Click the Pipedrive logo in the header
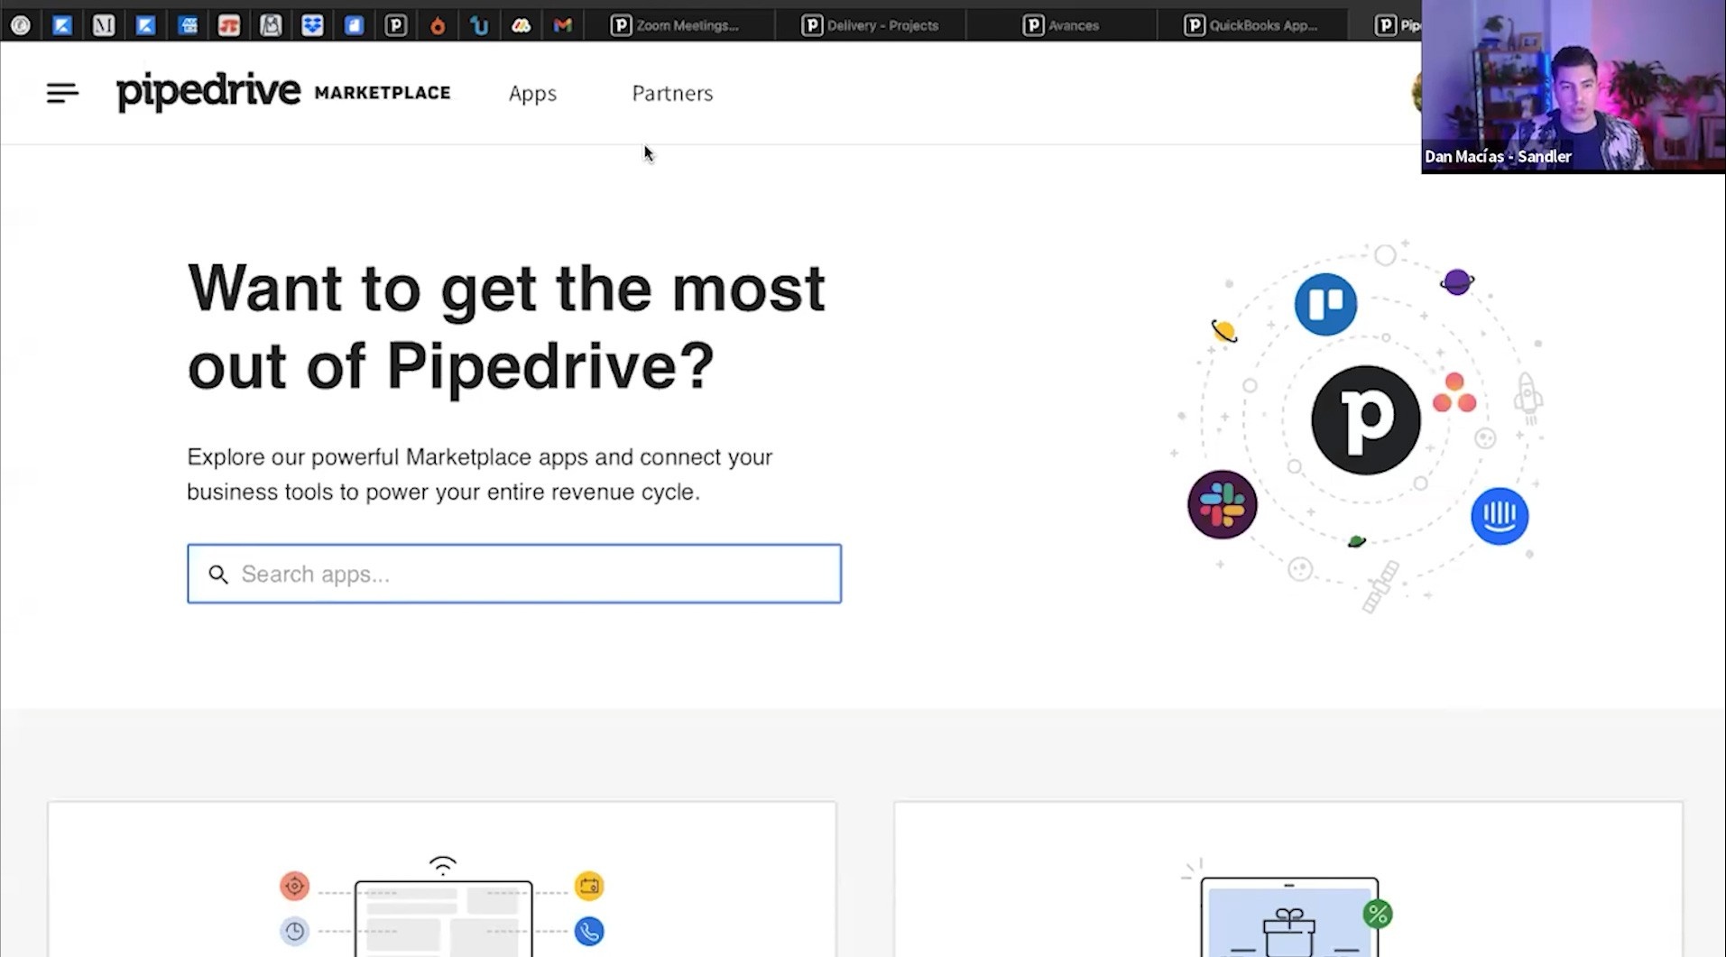 (208, 92)
